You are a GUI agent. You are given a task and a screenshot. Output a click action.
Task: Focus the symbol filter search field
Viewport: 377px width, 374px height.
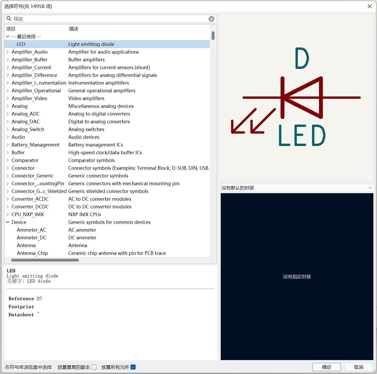pos(110,19)
